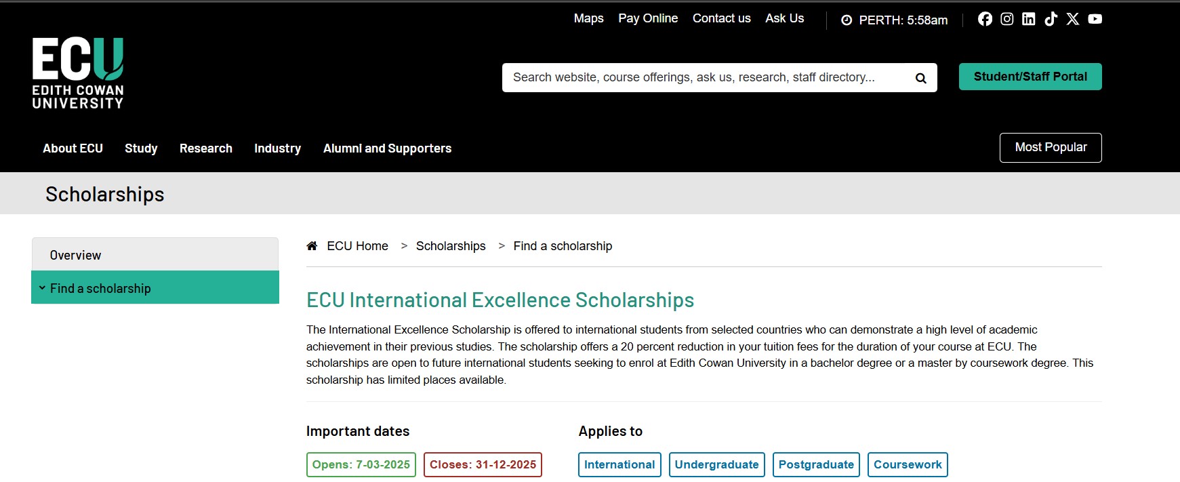Click Find a scholarship breadcrumb
The width and height of the screenshot is (1180, 482).
point(563,246)
